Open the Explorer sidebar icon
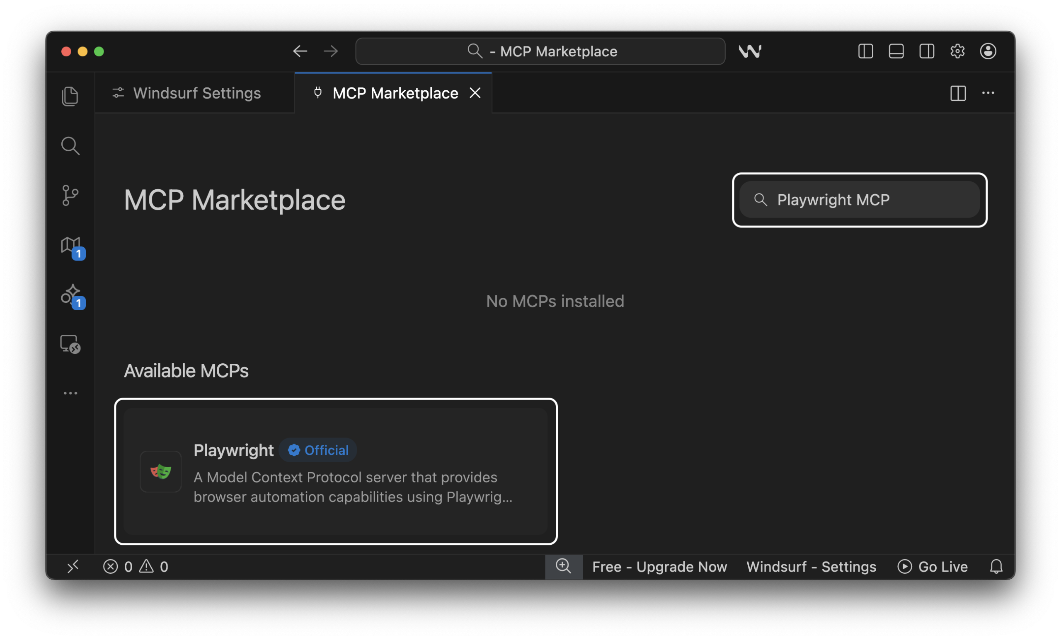Screen dimensions: 1061x640 click(70, 96)
